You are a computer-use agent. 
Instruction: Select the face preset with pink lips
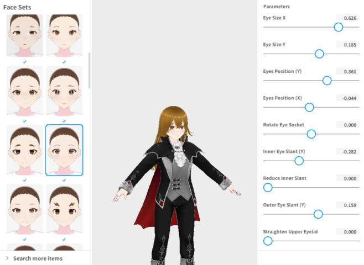(64, 91)
